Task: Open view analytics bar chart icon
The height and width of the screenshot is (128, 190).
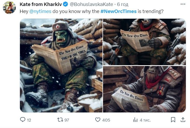Action: coord(135,120)
